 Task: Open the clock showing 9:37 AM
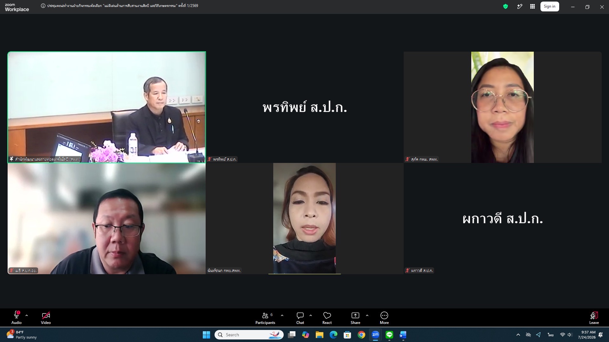(587, 335)
